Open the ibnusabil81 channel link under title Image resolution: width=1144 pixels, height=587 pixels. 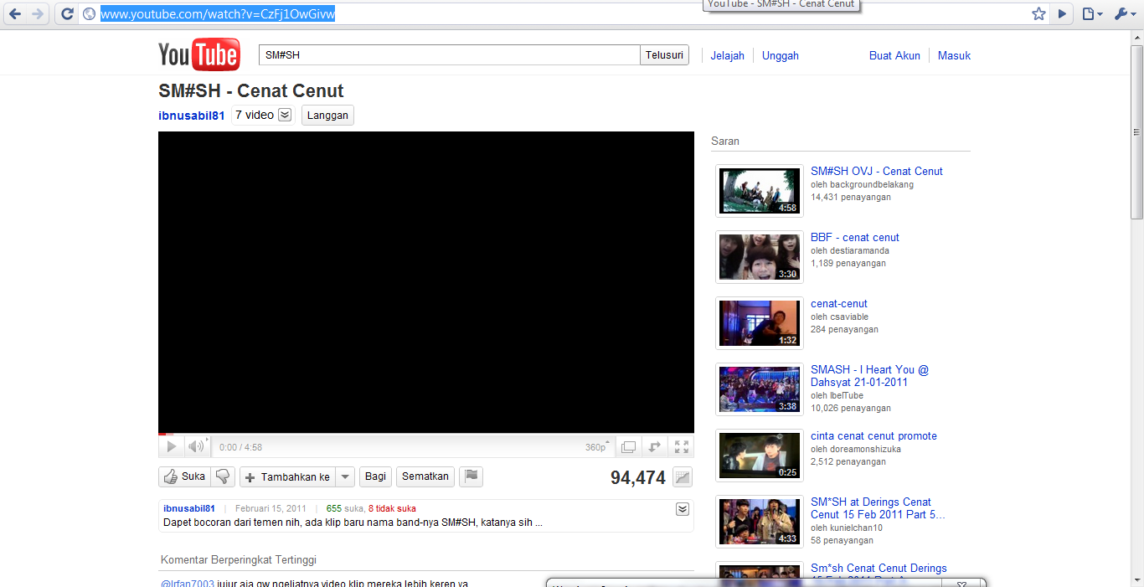pyautogui.click(x=192, y=116)
